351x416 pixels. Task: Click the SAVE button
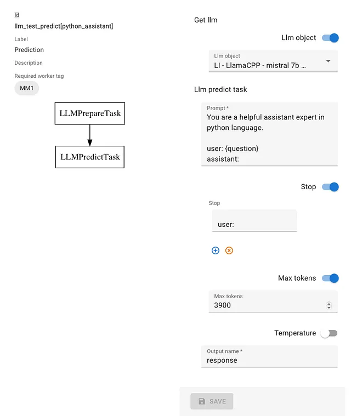212,401
